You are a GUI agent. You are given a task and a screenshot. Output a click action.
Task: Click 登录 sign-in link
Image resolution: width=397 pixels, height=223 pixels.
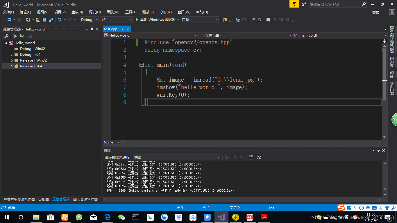point(376,12)
